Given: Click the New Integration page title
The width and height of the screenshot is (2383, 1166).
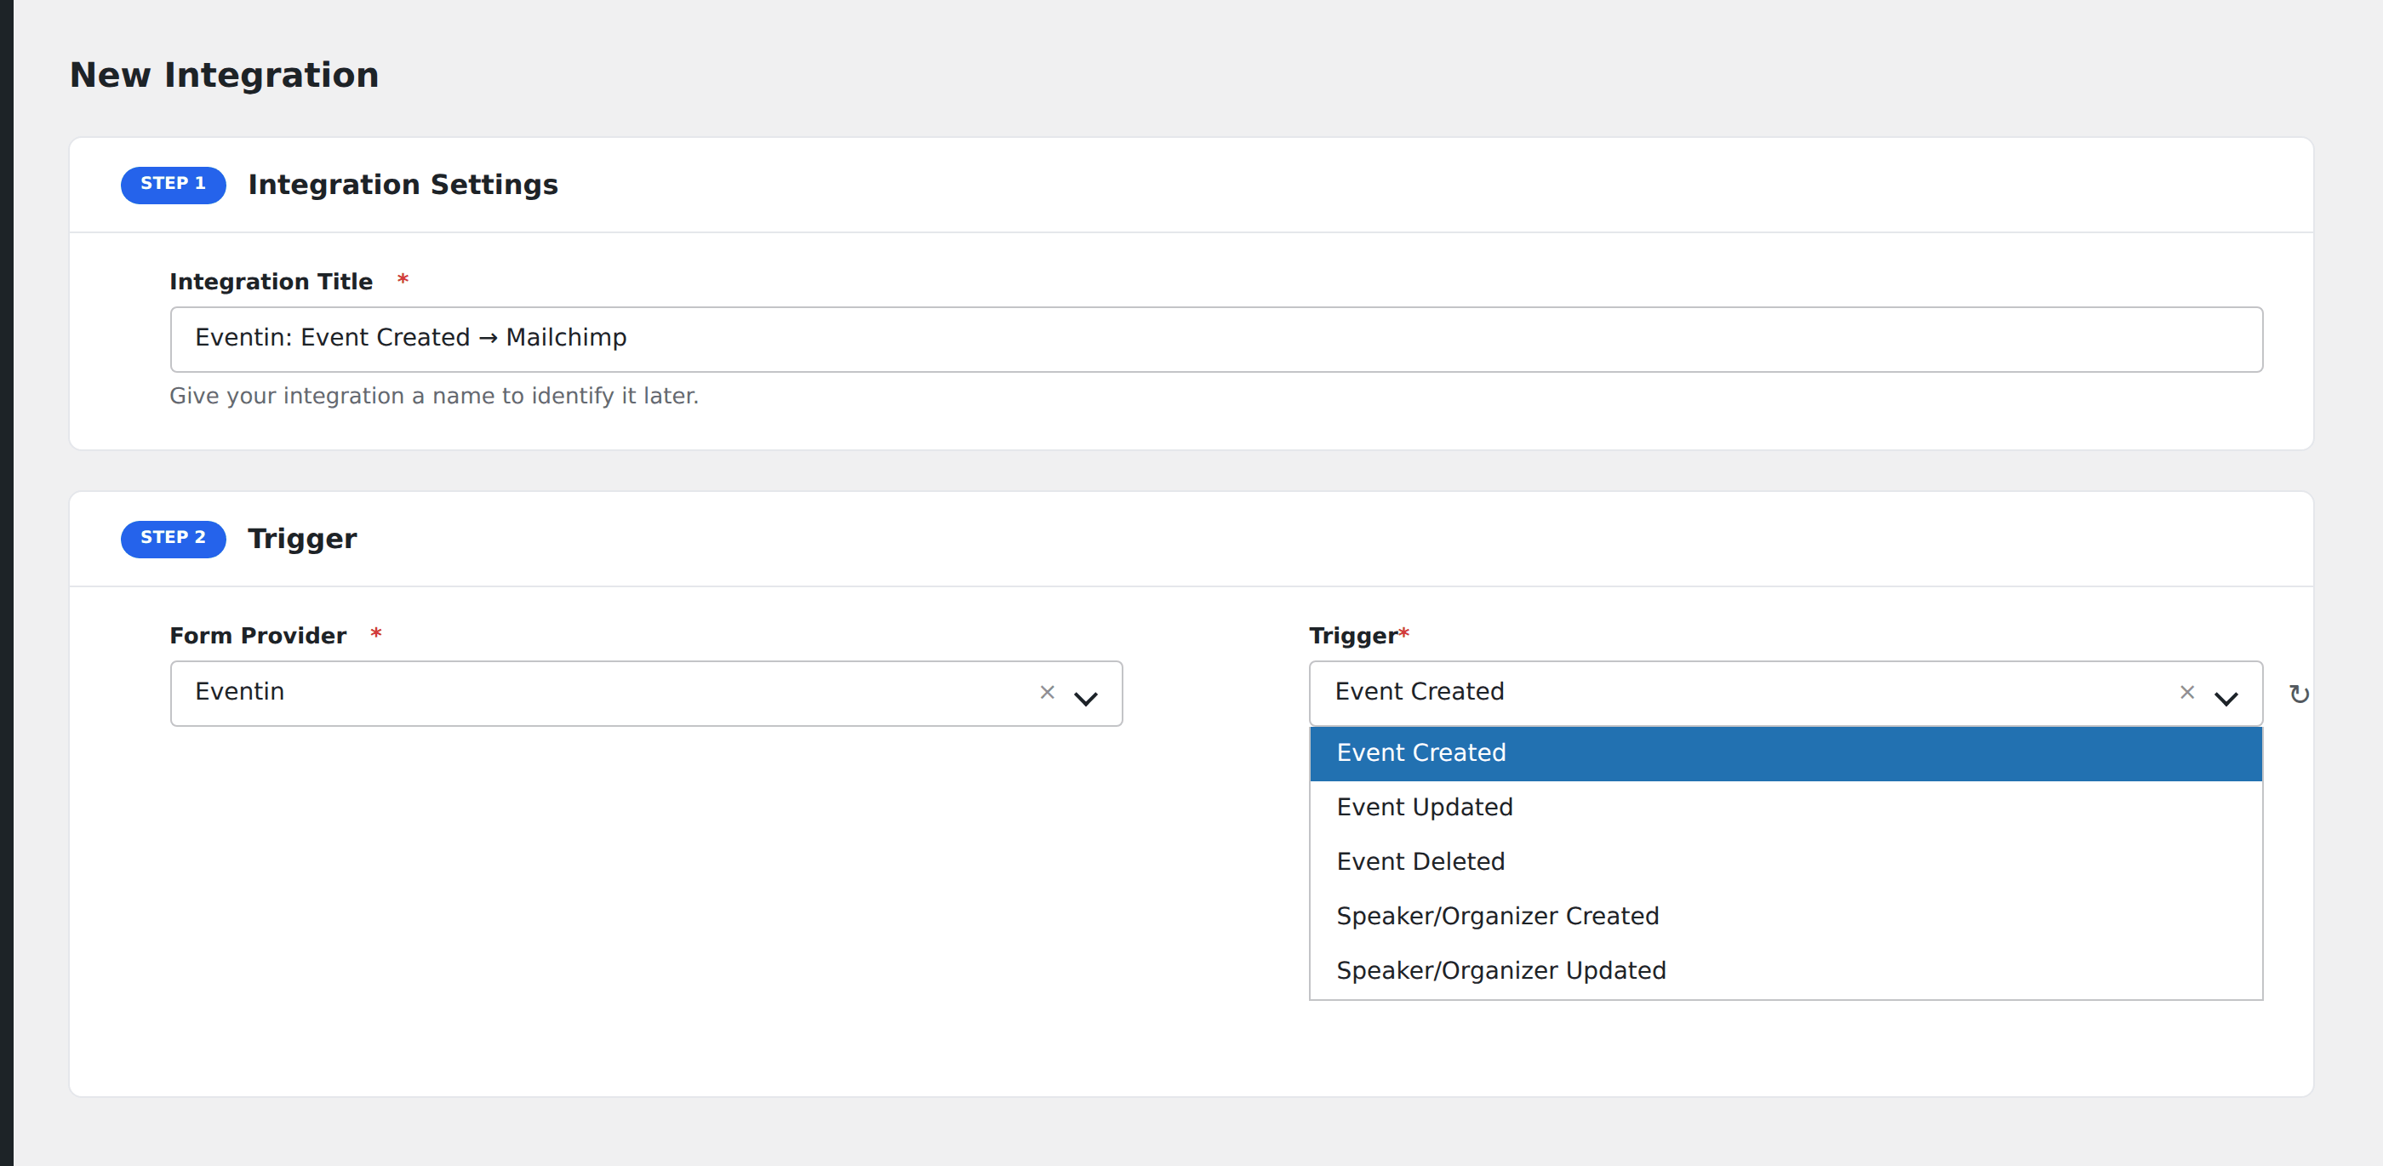Looking at the screenshot, I should pos(224,75).
